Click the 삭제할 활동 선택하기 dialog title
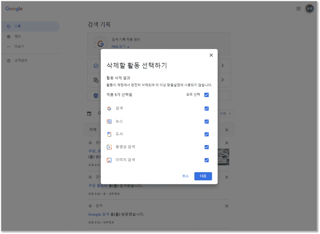 click(137, 66)
